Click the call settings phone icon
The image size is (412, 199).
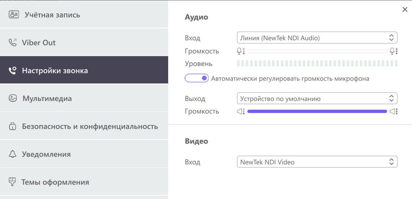click(x=12, y=71)
